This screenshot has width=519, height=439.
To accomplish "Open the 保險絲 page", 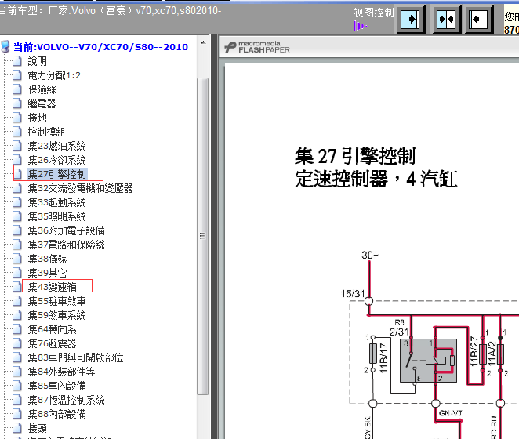I will [x=42, y=89].
